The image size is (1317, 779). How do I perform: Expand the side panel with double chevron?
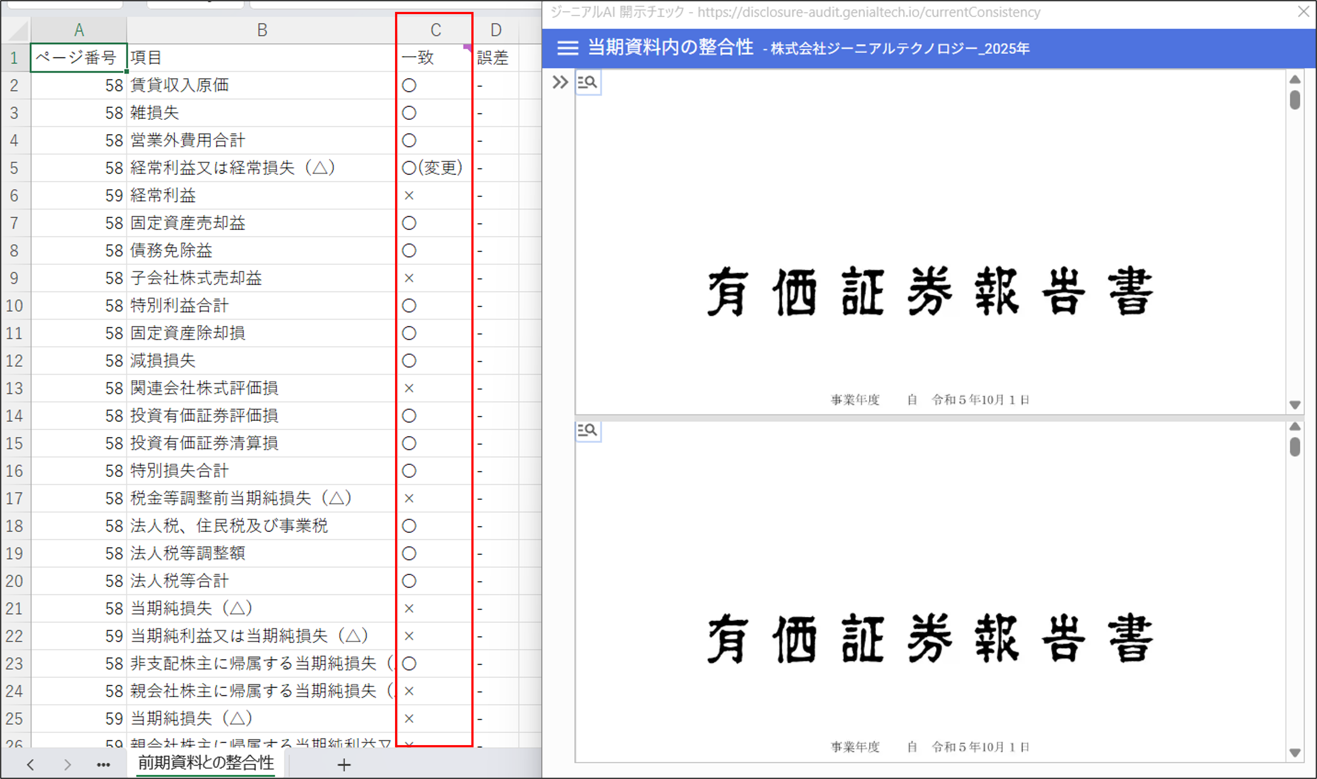(x=560, y=83)
